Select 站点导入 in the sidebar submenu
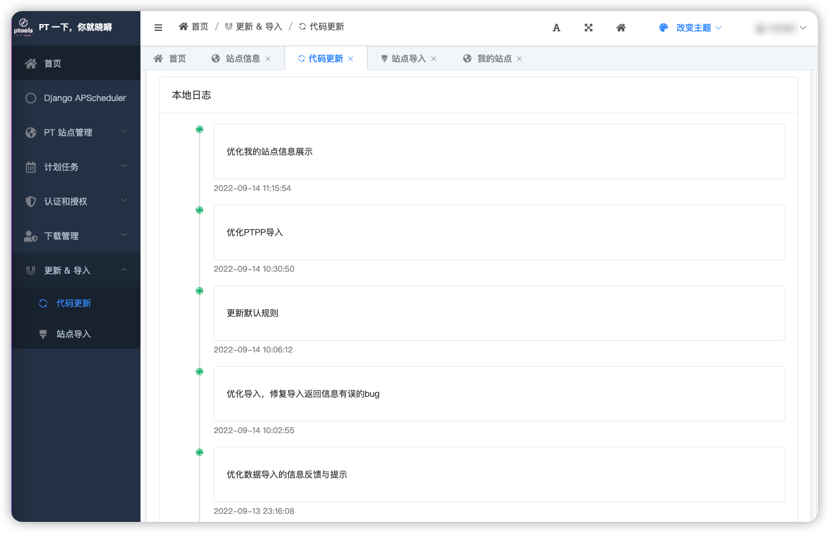 [x=76, y=334]
